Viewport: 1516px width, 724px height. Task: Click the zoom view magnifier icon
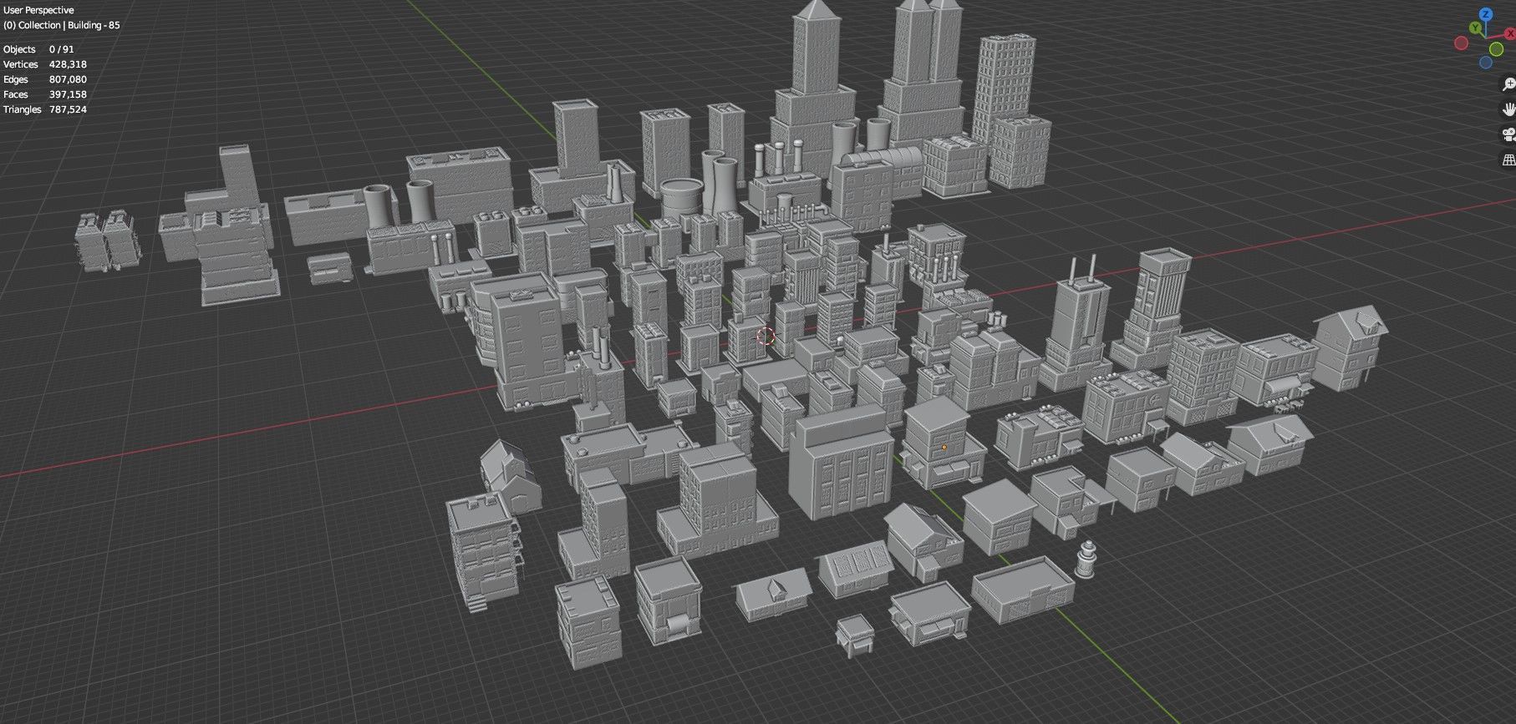coord(1508,84)
